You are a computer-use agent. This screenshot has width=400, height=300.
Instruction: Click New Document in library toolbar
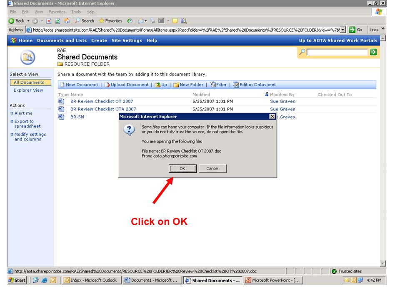tap(79, 85)
